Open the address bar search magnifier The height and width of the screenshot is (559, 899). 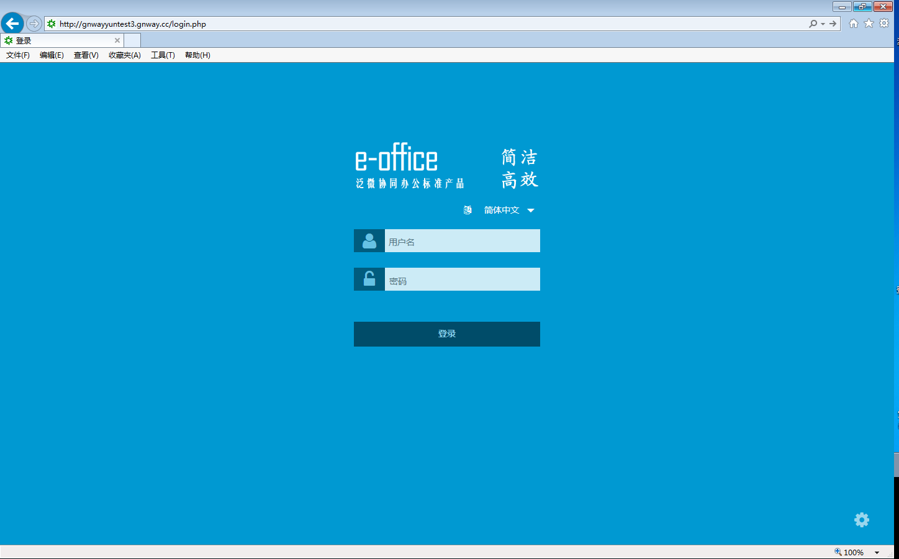point(813,24)
